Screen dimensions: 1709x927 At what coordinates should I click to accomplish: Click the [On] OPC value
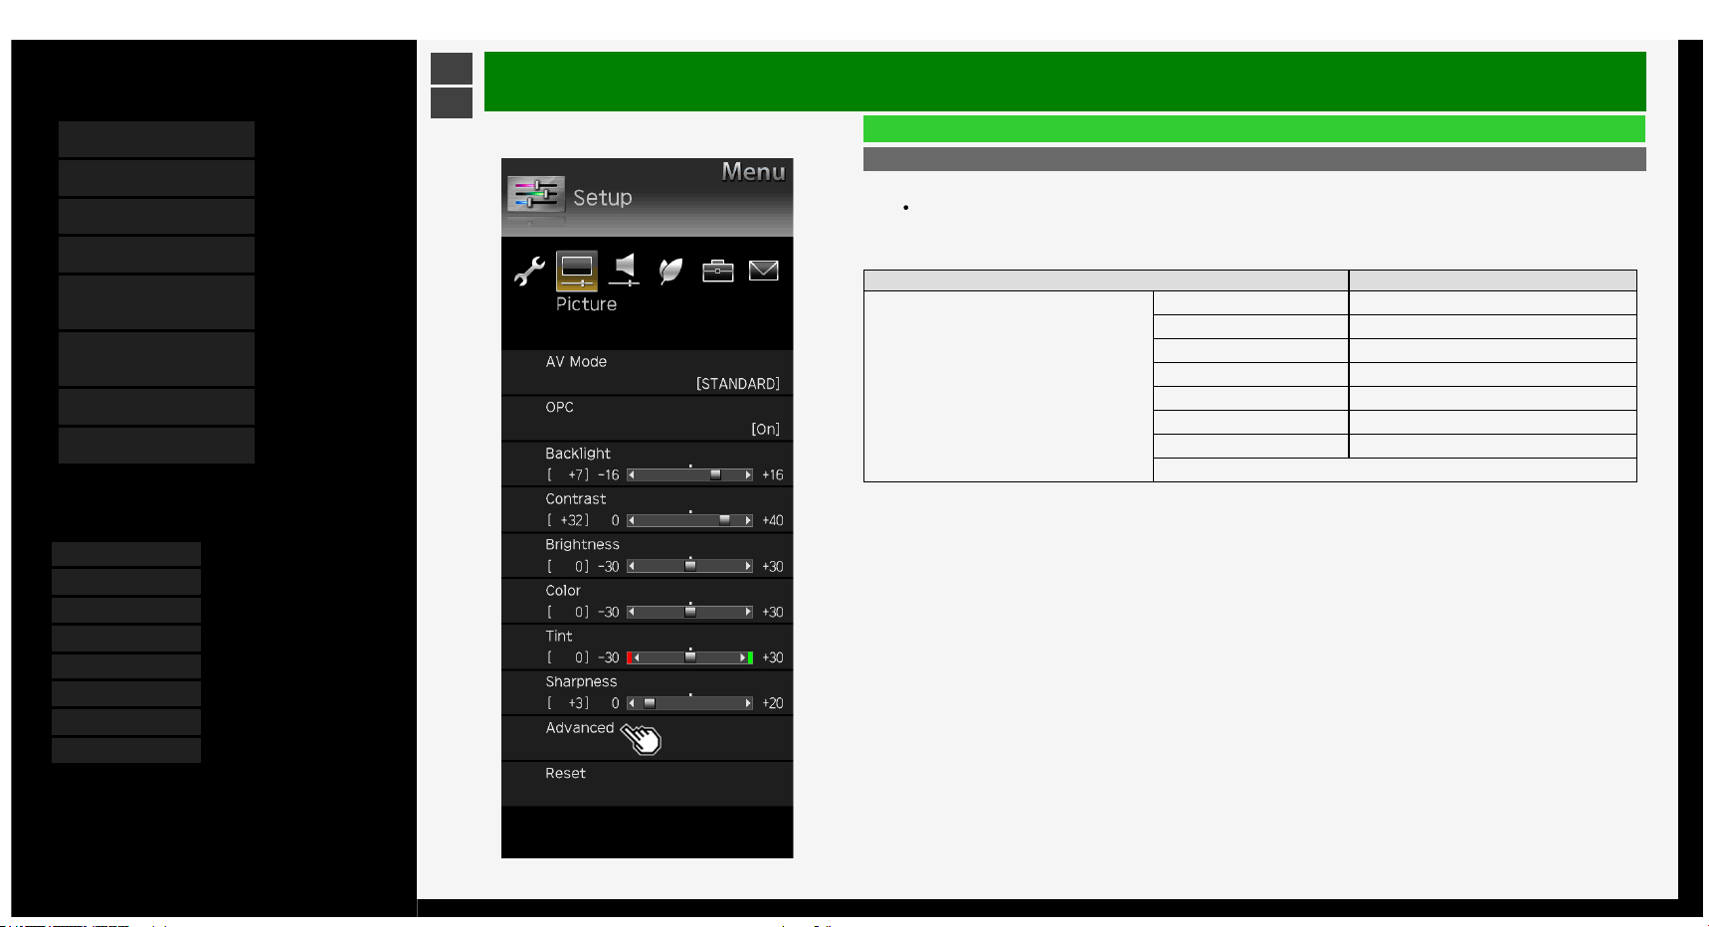coord(766,430)
